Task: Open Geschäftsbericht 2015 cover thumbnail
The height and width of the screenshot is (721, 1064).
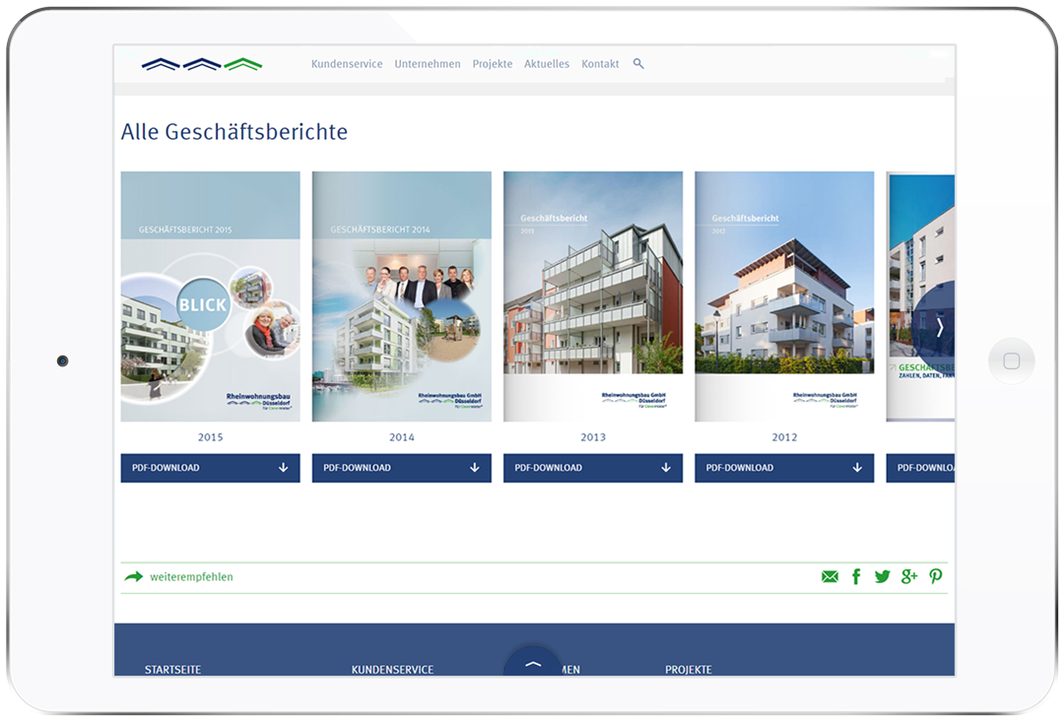Action: click(211, 296)
